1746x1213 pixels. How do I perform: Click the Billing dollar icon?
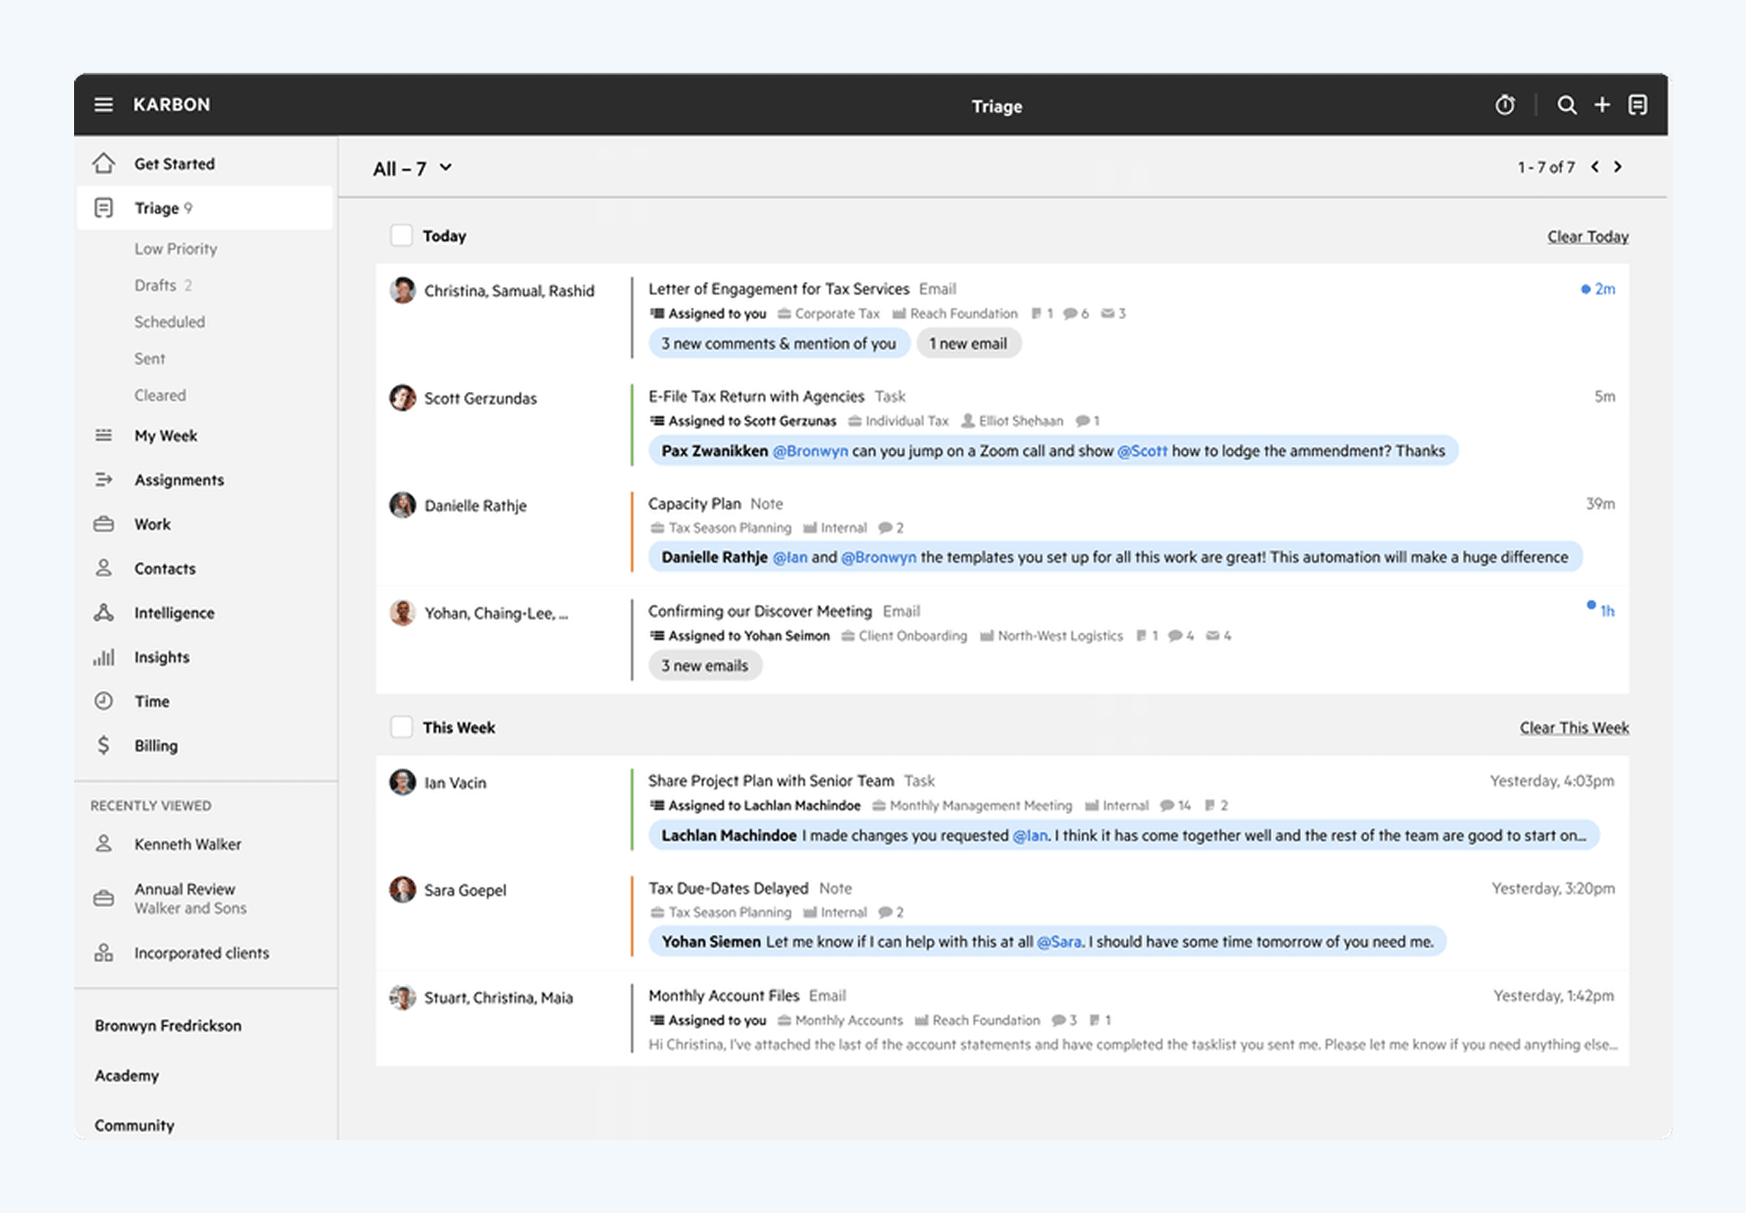point(103,745)
